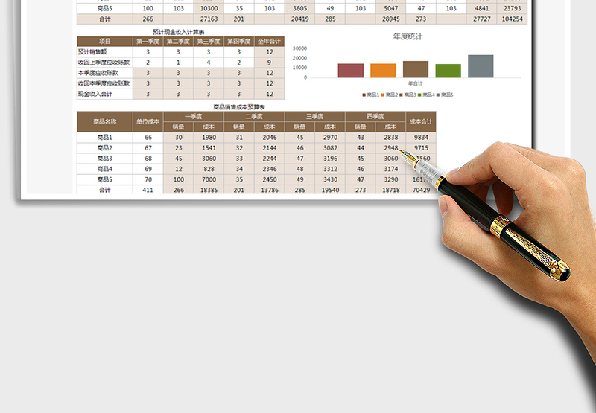Click the 商品1 legend marker below chart

(x=364, y=95)
